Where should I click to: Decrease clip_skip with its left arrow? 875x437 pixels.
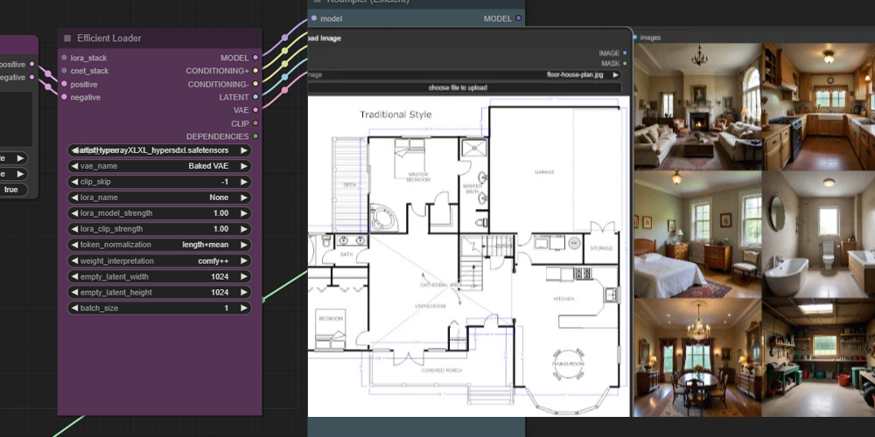click(x=74, y=182)
